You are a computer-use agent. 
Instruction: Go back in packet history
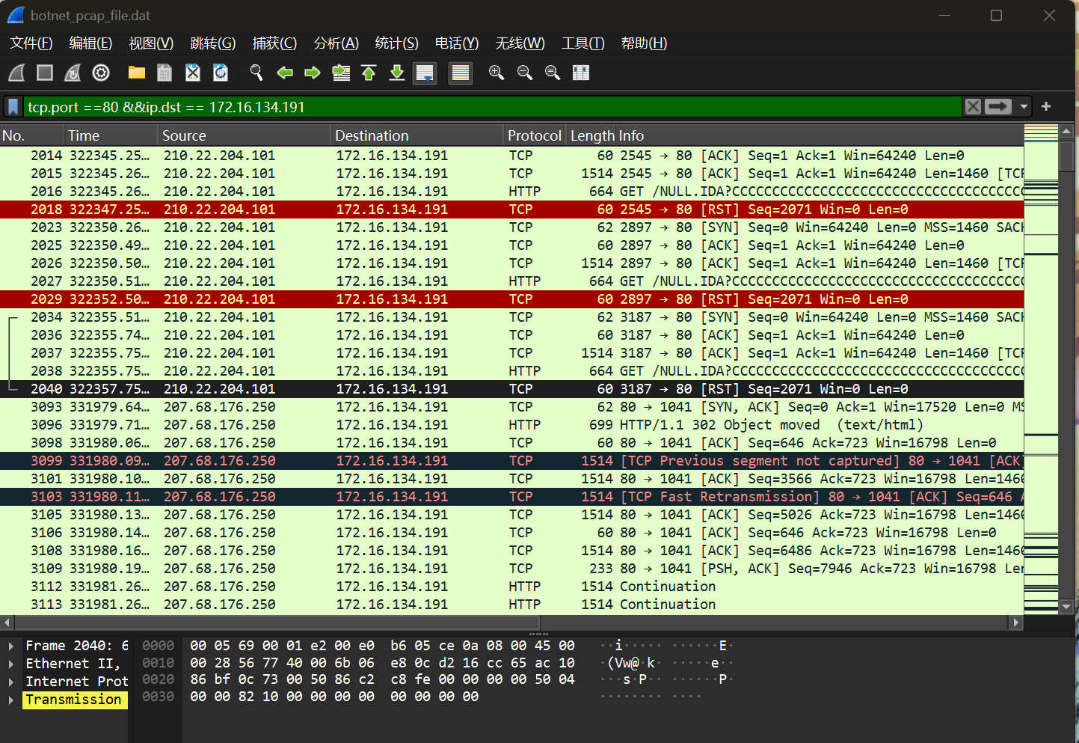coord(285,73)
